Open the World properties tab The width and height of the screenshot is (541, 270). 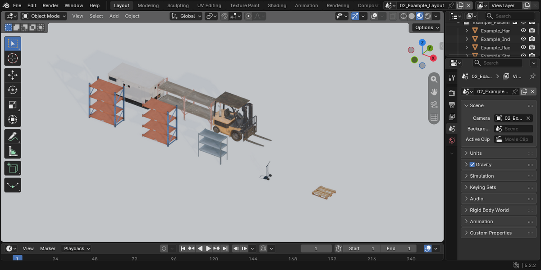(x=452, y=140)
